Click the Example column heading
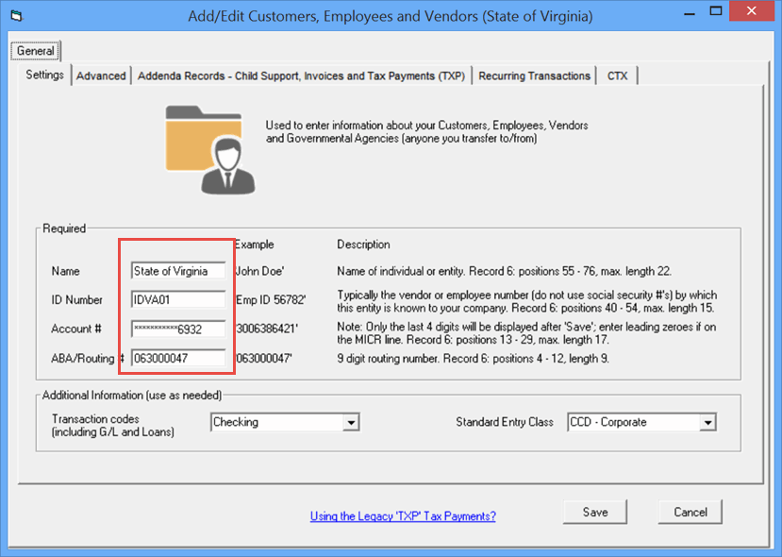782x557 pixels. tap(255, 245)
